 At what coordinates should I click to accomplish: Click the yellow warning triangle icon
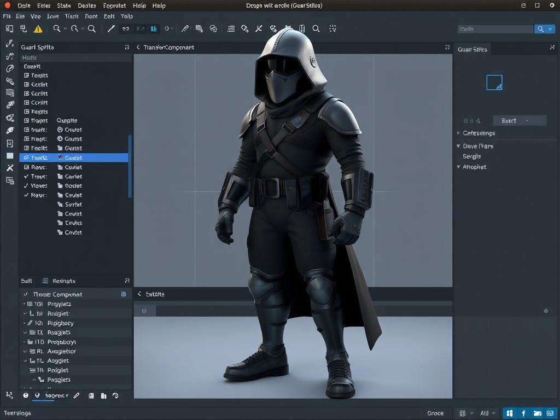[38, 28]
